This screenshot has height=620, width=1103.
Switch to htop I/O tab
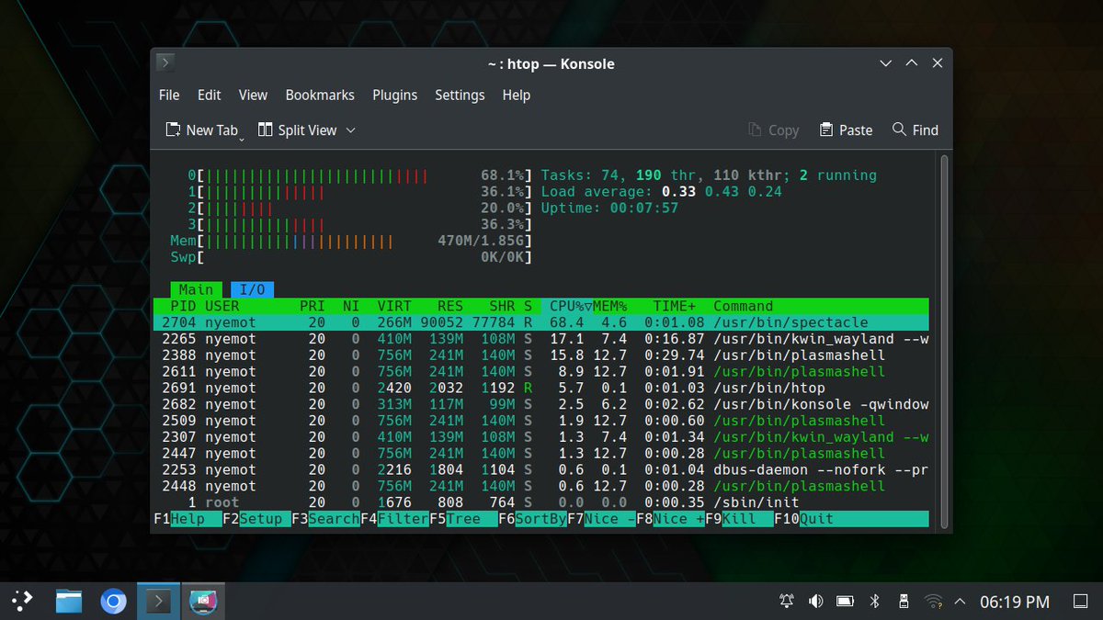[252, 289]
